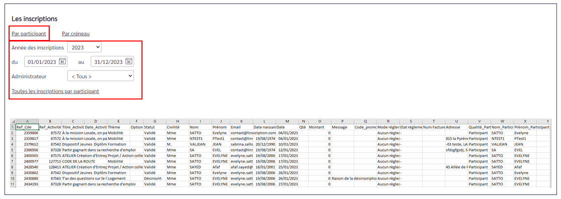Select spreadsheet row header 1

(x=13, y=127)
